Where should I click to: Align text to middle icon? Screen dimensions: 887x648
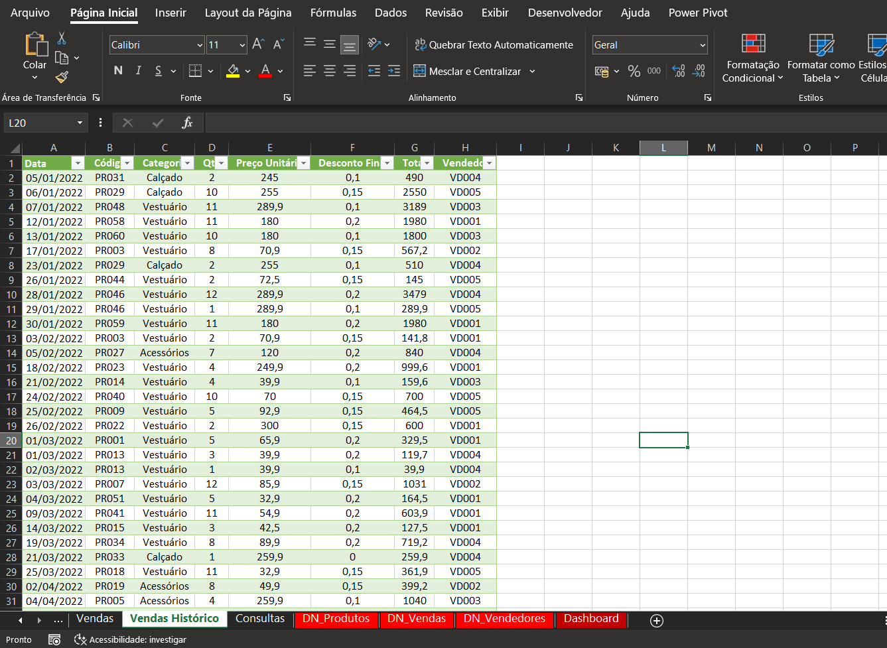pos(330,44)
